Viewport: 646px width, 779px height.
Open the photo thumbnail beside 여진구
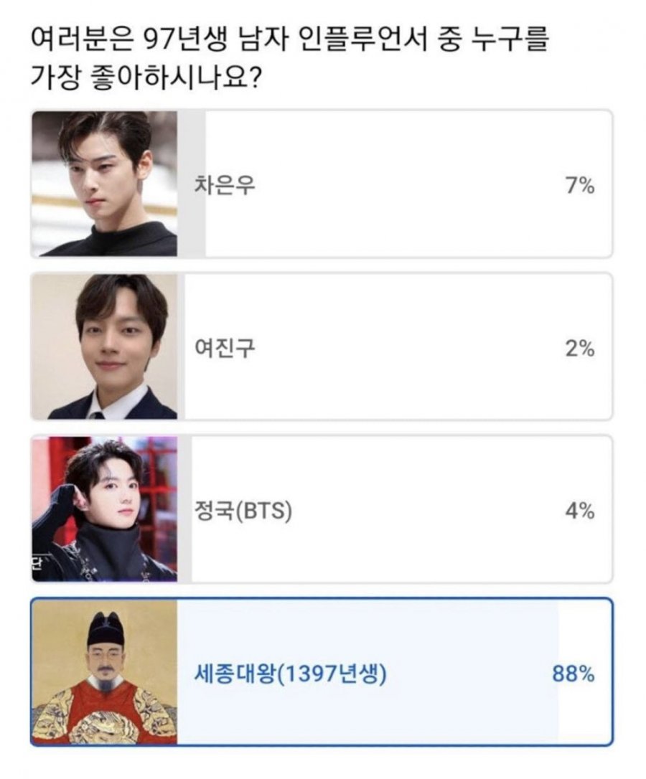[104, 346]
